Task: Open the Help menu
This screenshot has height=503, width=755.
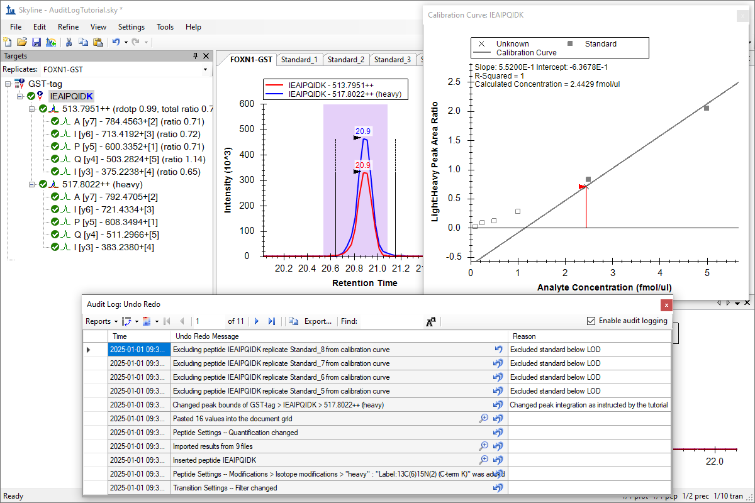Action: [194, 27]
